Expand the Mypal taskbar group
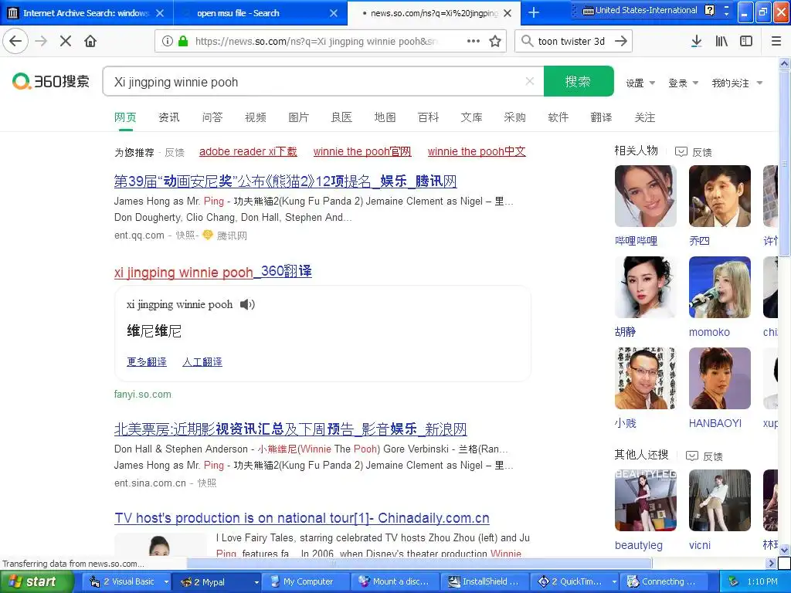 (x=256, y=582)
